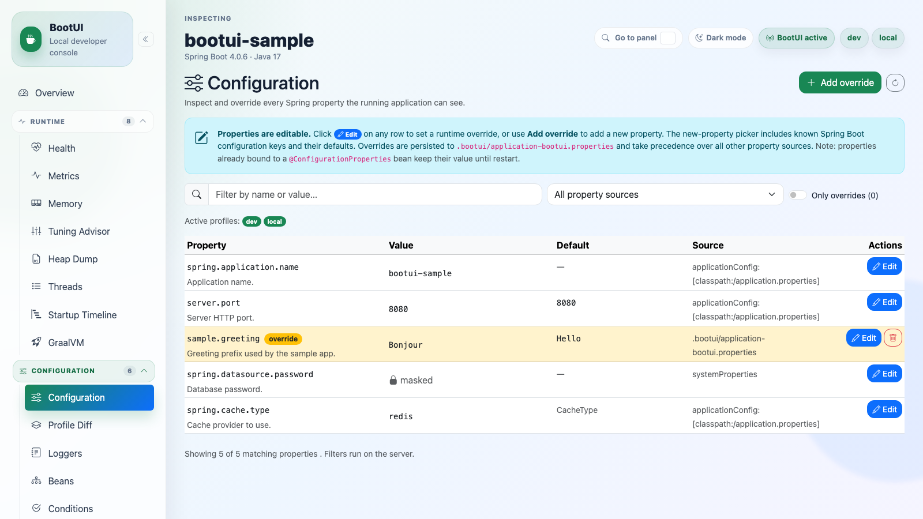Viewport: 923px width, 519px height.
Task: Click the BootUI active status pill
Action: pos(797,38)
